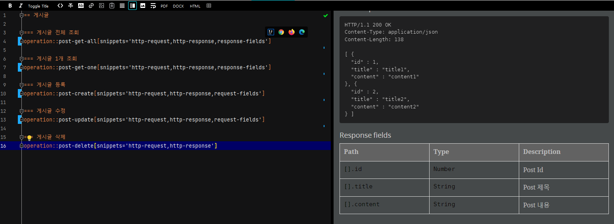The width and height of the screenshot is (614, 224).
Task: Collapse the '게시글 전체 조회' section fold
Action: click(x=21, y=32)
